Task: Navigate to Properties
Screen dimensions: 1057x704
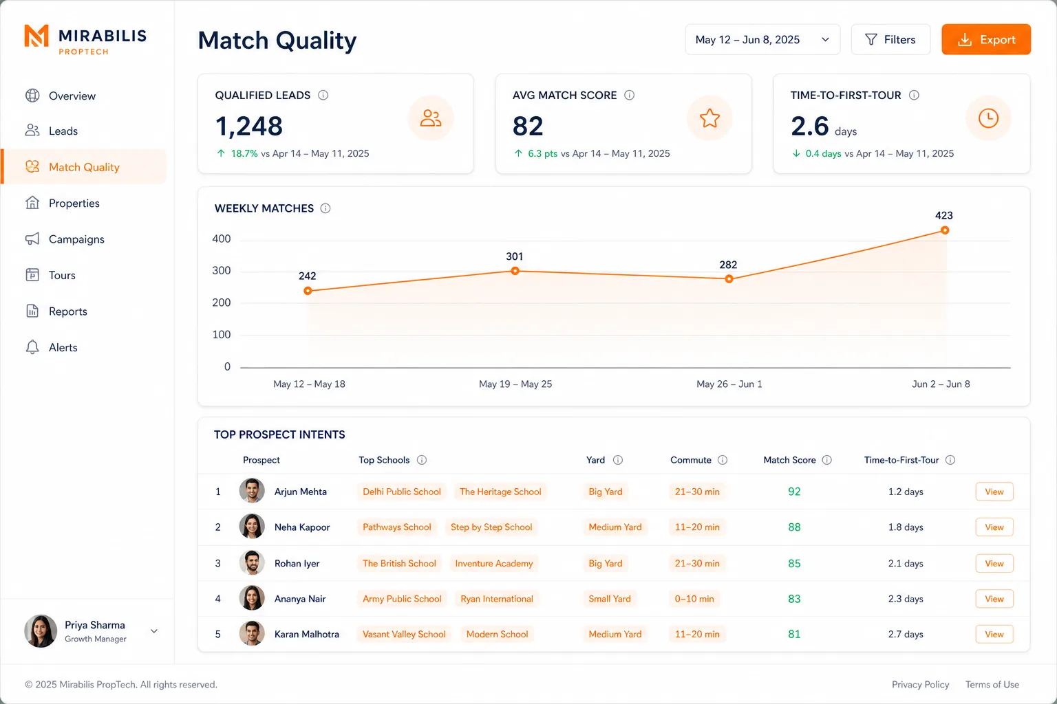Action: [84, 203]
